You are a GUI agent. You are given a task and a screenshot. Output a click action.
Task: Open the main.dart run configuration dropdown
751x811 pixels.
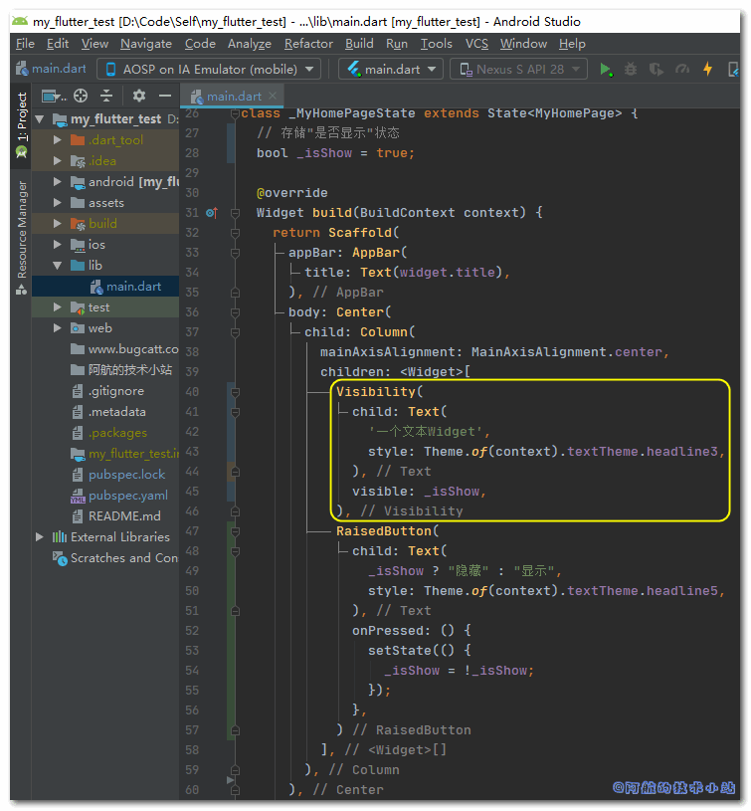click(x=390, y=70)
